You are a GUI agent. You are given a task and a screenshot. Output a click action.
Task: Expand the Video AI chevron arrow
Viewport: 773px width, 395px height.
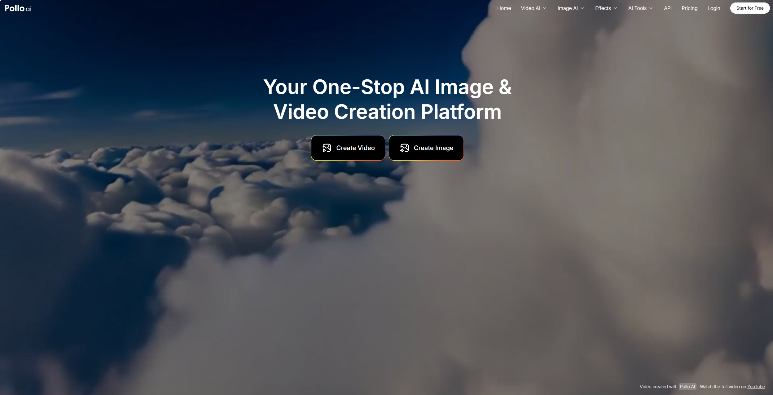click(545, 8)
